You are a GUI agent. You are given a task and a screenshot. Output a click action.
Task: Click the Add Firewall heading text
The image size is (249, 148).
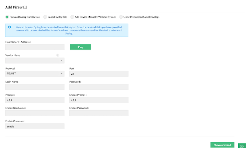16,7
